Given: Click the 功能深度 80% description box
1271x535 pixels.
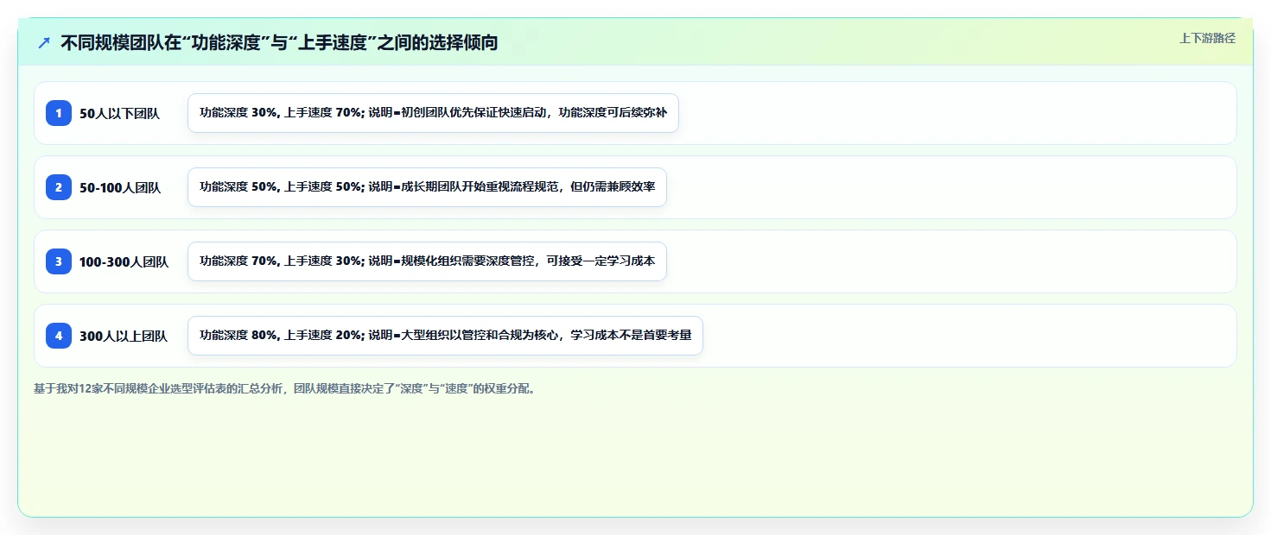Looking at the screenshot, I should (x=445, y=336).
